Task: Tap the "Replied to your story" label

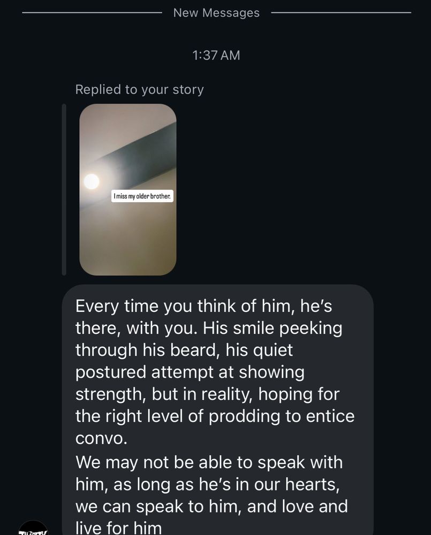Action: point(139,89)
